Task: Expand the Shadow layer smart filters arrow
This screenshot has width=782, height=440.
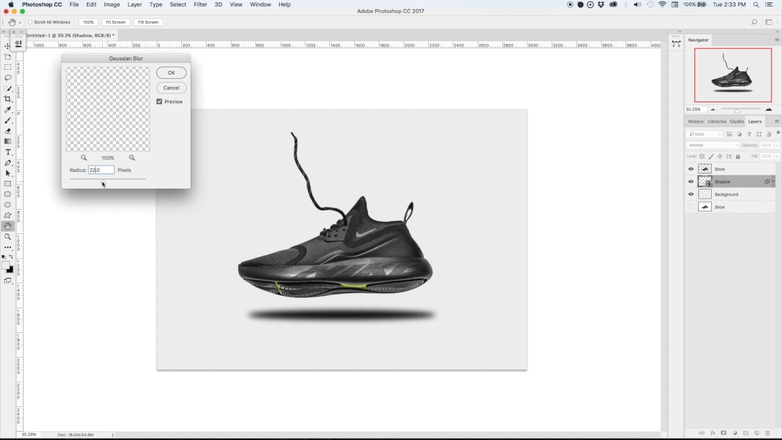Action: (x=773, y=182)
